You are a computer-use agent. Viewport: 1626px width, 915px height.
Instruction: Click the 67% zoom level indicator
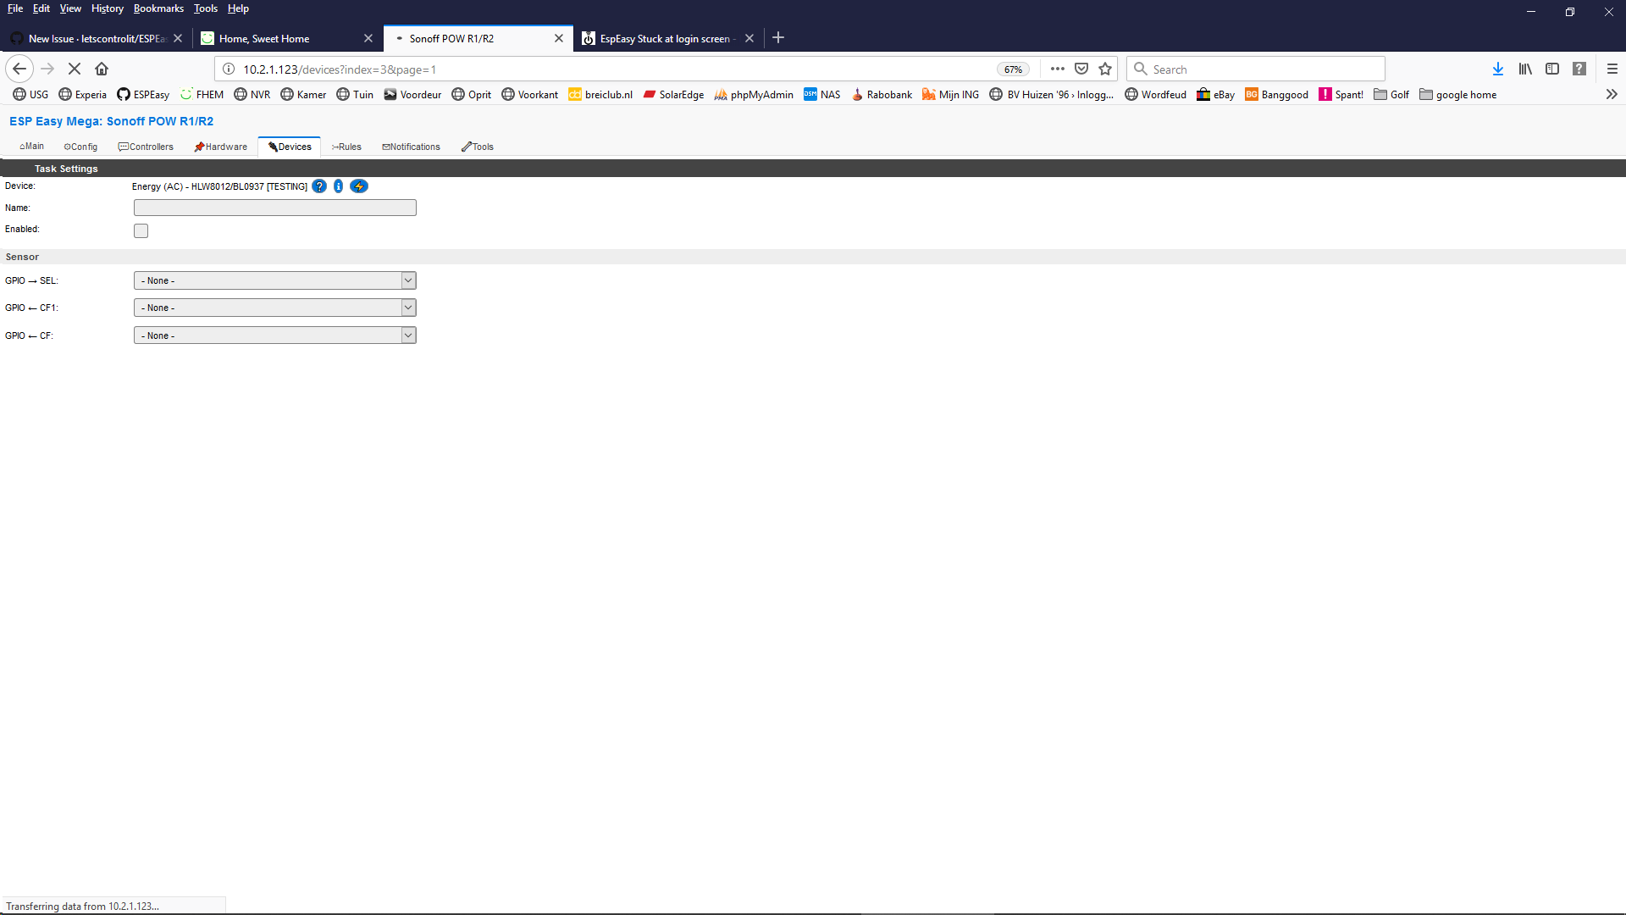(1013, 69)
